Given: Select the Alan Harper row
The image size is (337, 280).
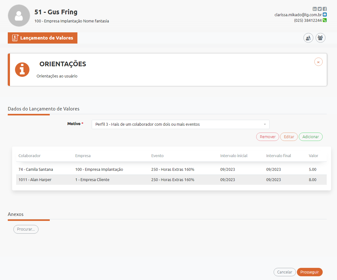Looking at the screenshot, I should pyautogui.click(x=171, y=180).
